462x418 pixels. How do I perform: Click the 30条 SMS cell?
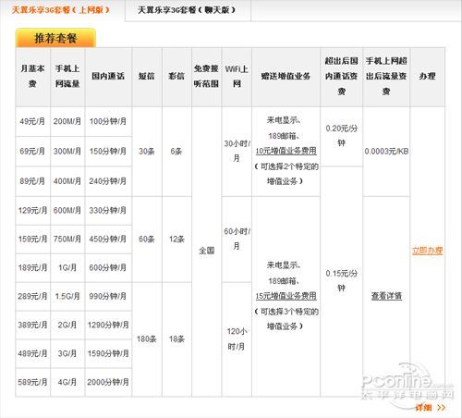pos(147,152)
